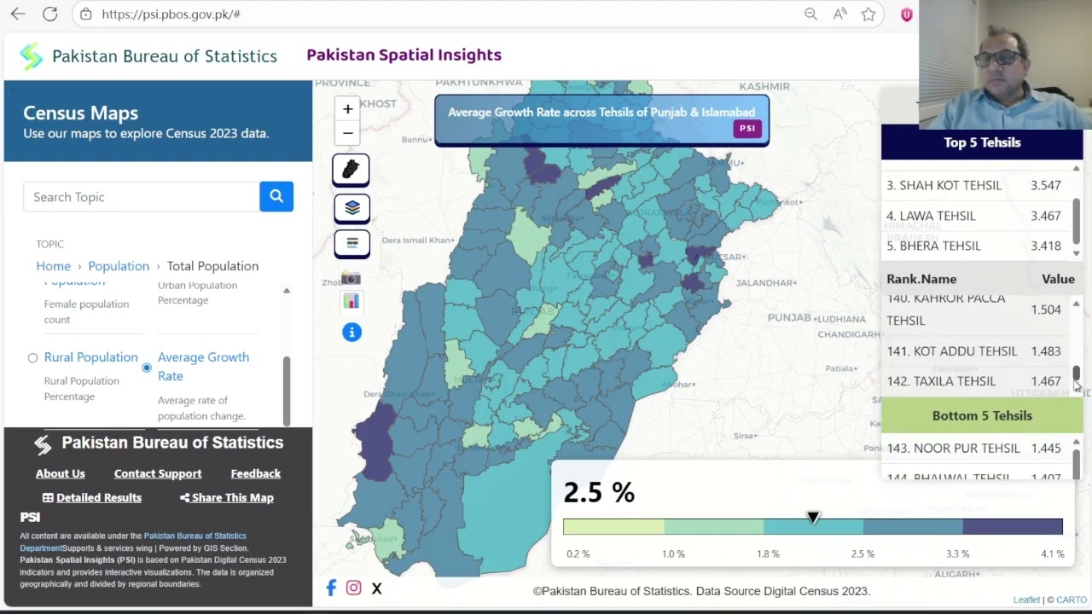
Task: Select the Average Growth Rate radio button
Action: point(147,368)
